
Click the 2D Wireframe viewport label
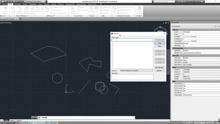click(6, 23)
